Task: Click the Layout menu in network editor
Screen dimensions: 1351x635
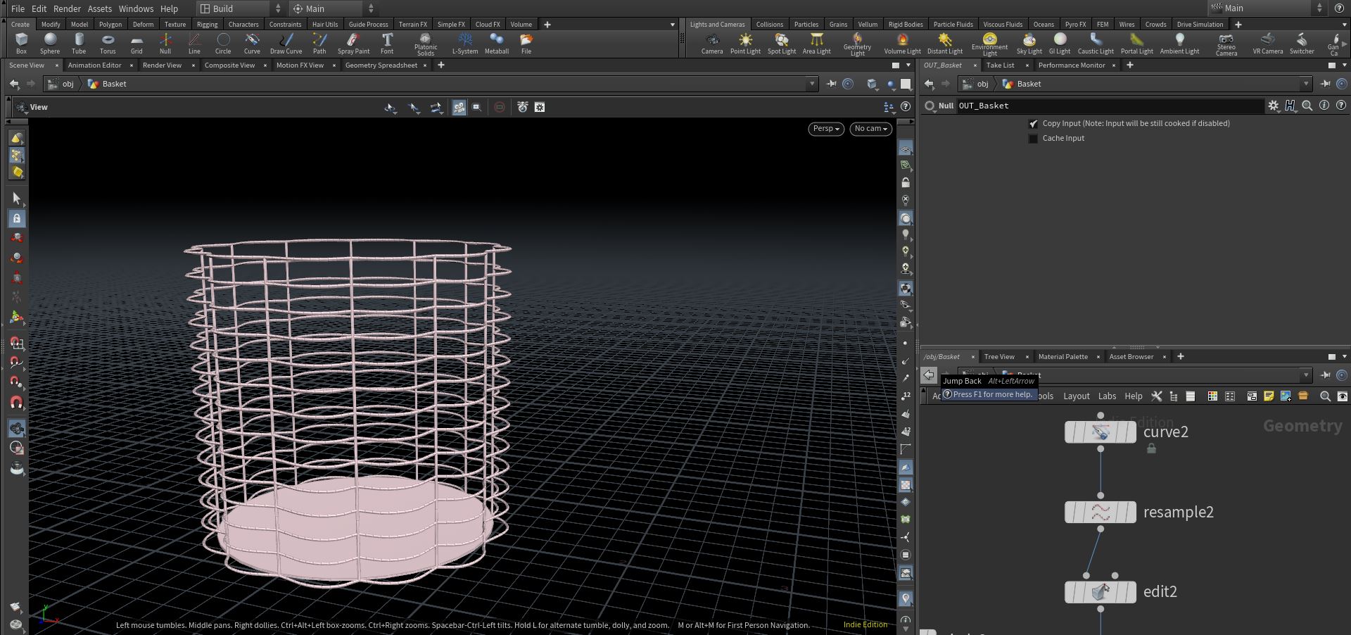Action: [x=1076, y=396]
